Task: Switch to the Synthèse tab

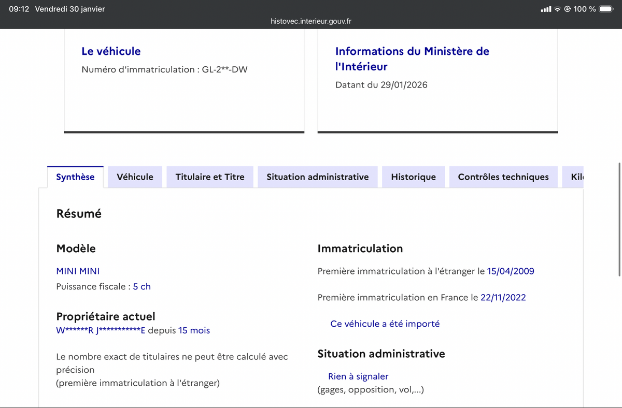Action: pos(75,177)
